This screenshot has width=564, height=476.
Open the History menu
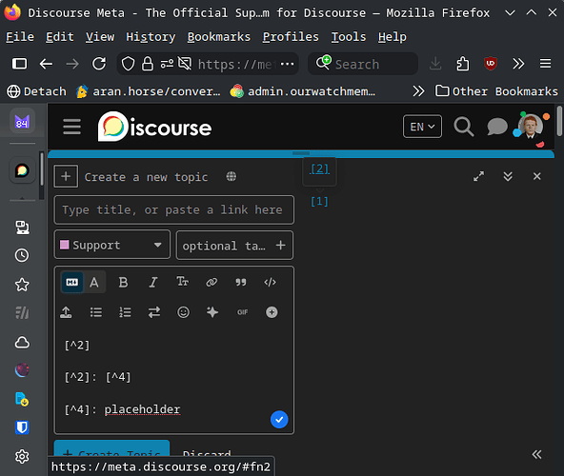coord(151,37)
